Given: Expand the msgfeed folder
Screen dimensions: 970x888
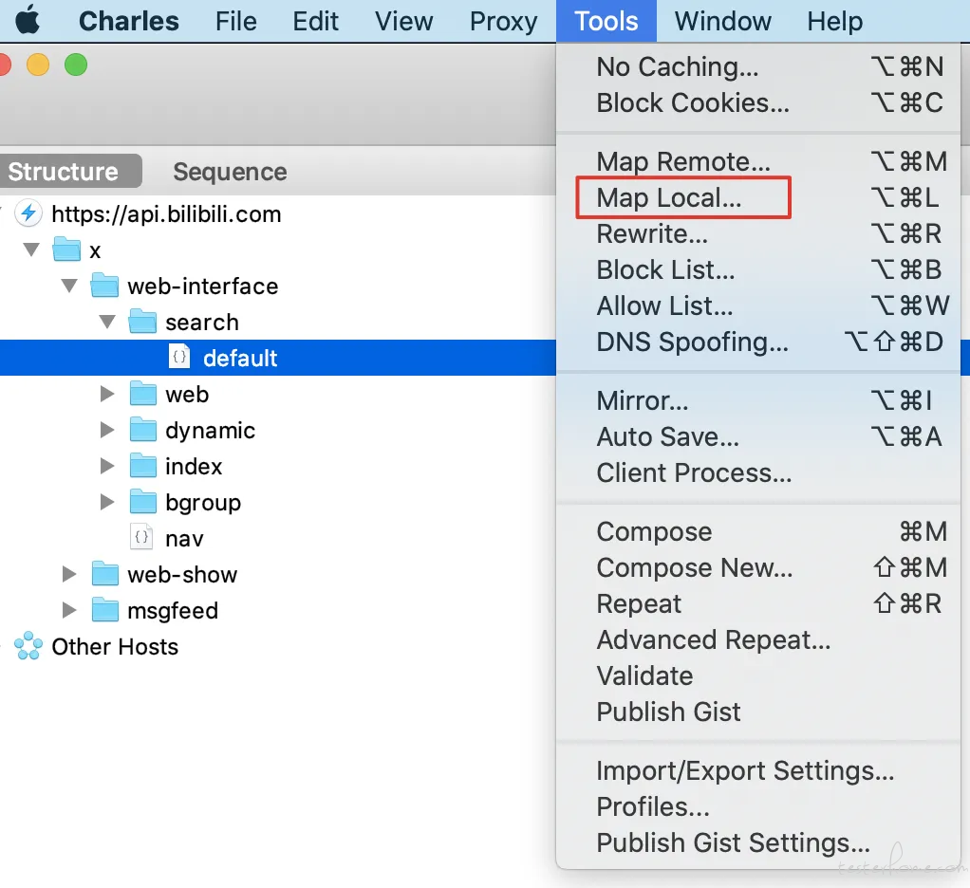Looking at the screenshot, I should pos(69,610).
